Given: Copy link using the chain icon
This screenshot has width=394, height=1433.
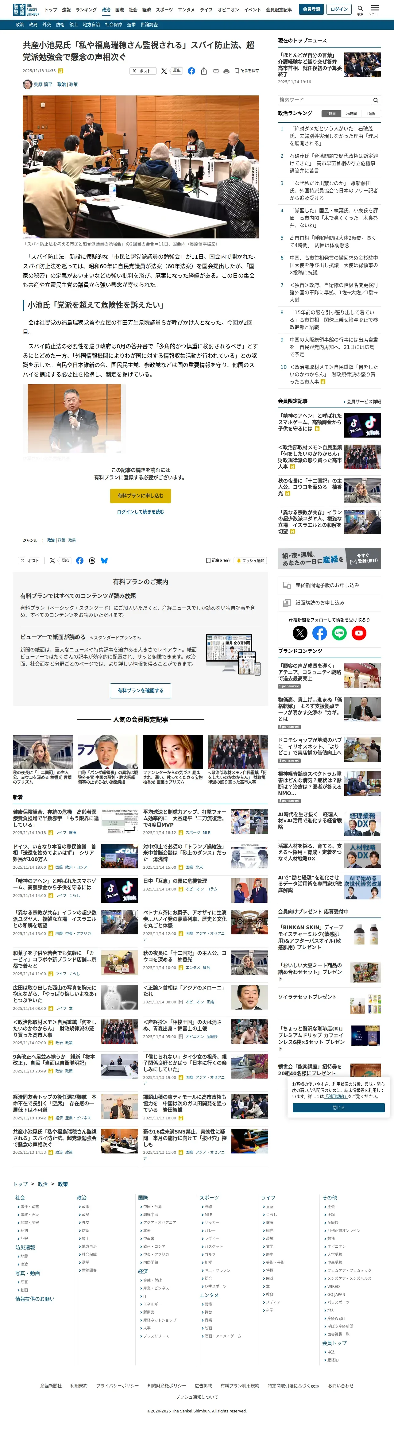Looking at the screenshot, I should pyautogui.click(x=215, y=71).
